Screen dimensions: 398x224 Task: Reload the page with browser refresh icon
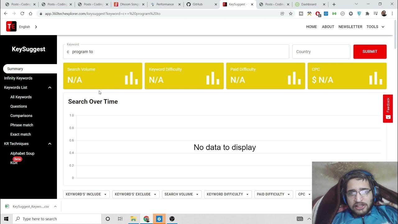(x=22, y=14)
